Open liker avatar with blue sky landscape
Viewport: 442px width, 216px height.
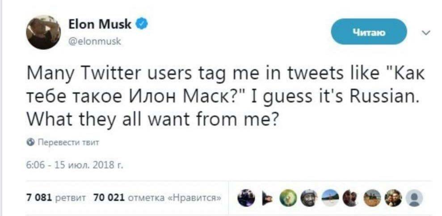pos(330,198)
